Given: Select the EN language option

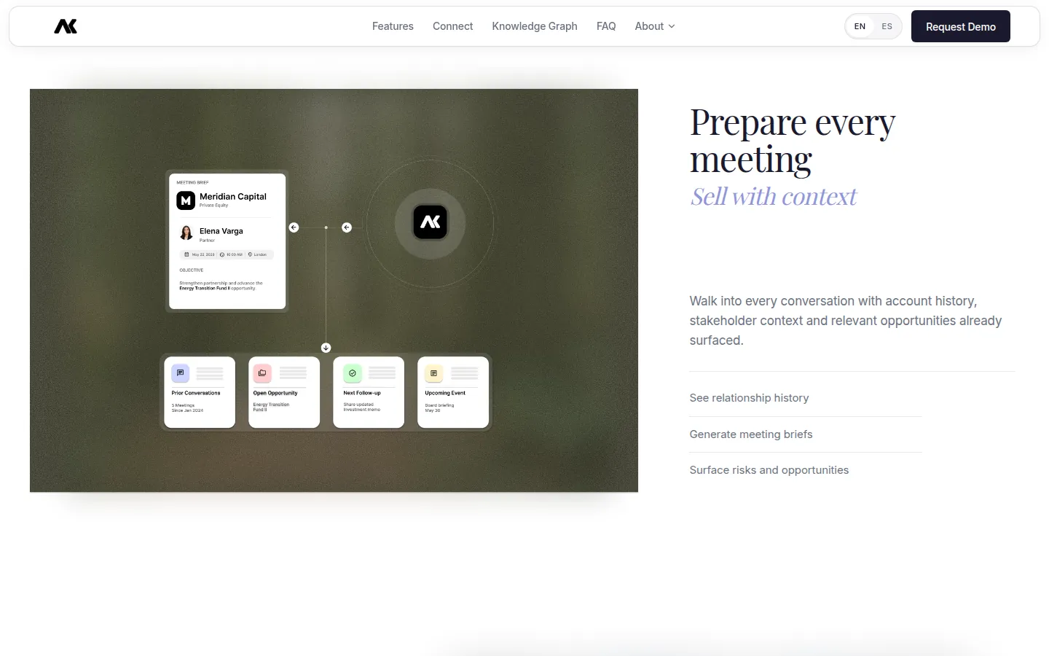Looking at the screenshot, I should point(860,26).
